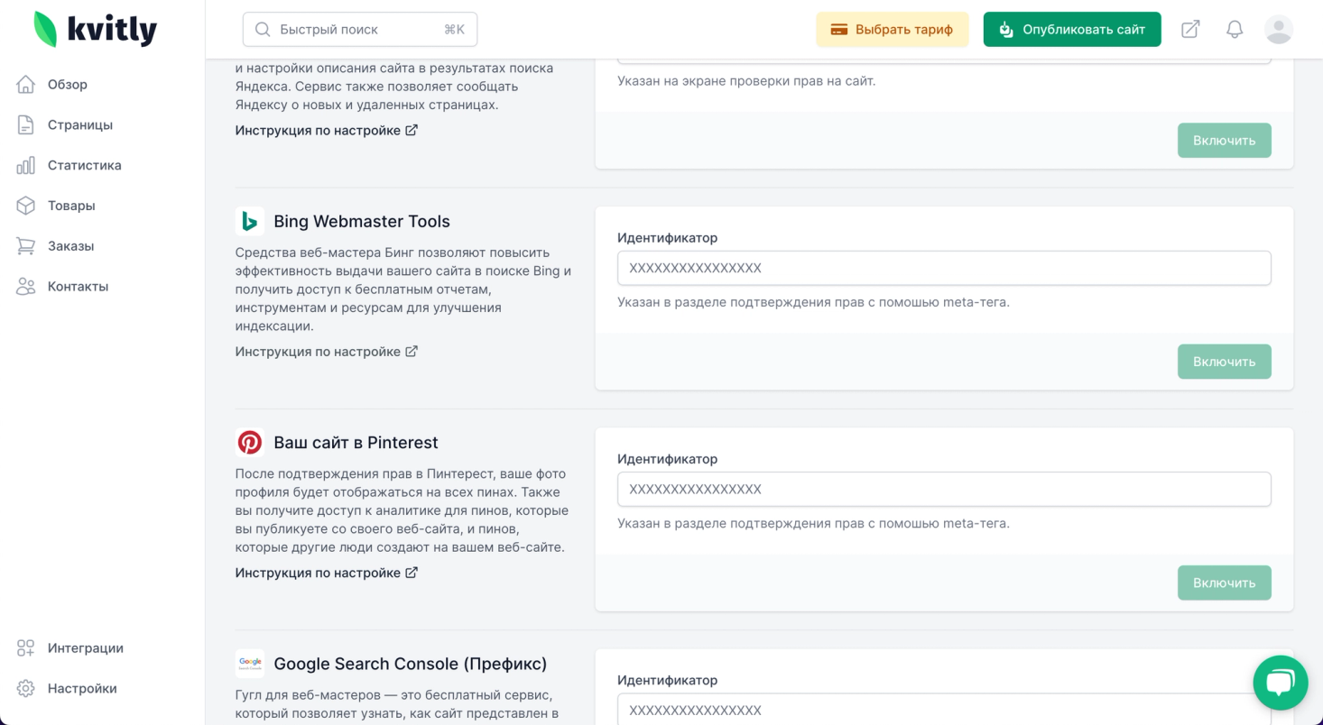Screen dimensions: 1323x725
Task: Click Выбрать тариф button
Action: click(x=892, y=30)
